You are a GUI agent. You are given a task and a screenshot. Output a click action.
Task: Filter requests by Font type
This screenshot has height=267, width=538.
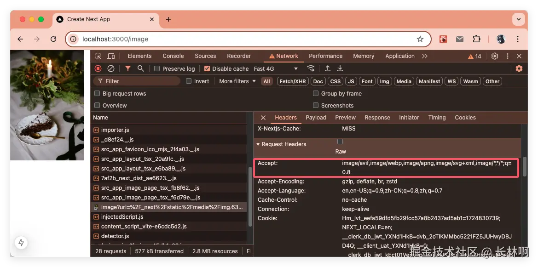[367, 81]
